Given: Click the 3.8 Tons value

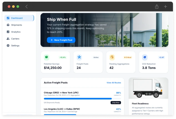Looking at the screenshot, I should tap(149, 68).
